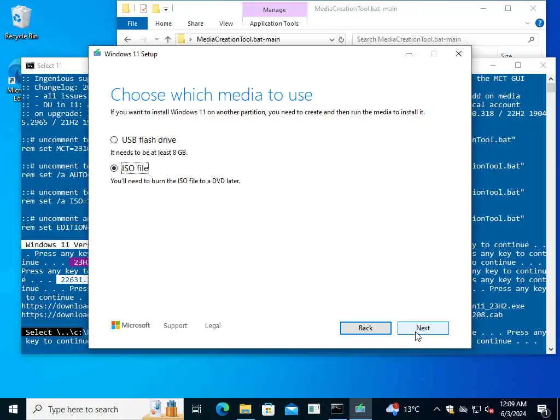Open the Legal link
Viewport: 560px width, 420px height.
coord(213,326)
